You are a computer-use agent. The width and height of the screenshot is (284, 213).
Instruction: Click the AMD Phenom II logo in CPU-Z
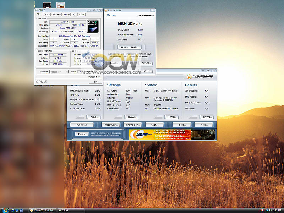(93, 26)
